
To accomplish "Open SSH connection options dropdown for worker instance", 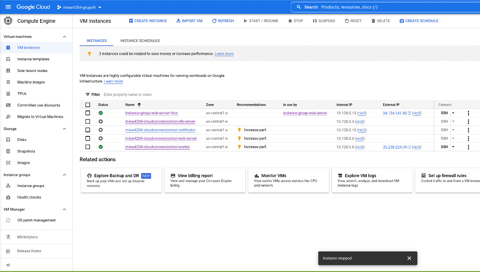I will [x=453, y=146].
